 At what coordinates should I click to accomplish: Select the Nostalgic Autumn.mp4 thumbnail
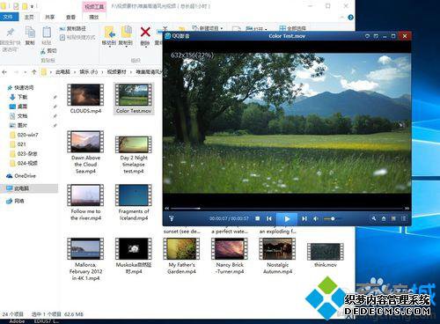277,248
